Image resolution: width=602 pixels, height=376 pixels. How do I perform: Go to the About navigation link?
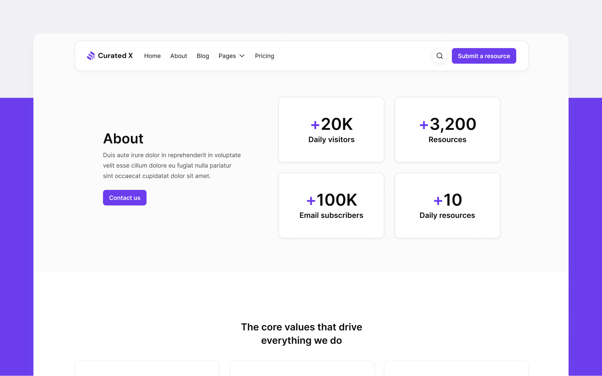[x=178, y=56]
